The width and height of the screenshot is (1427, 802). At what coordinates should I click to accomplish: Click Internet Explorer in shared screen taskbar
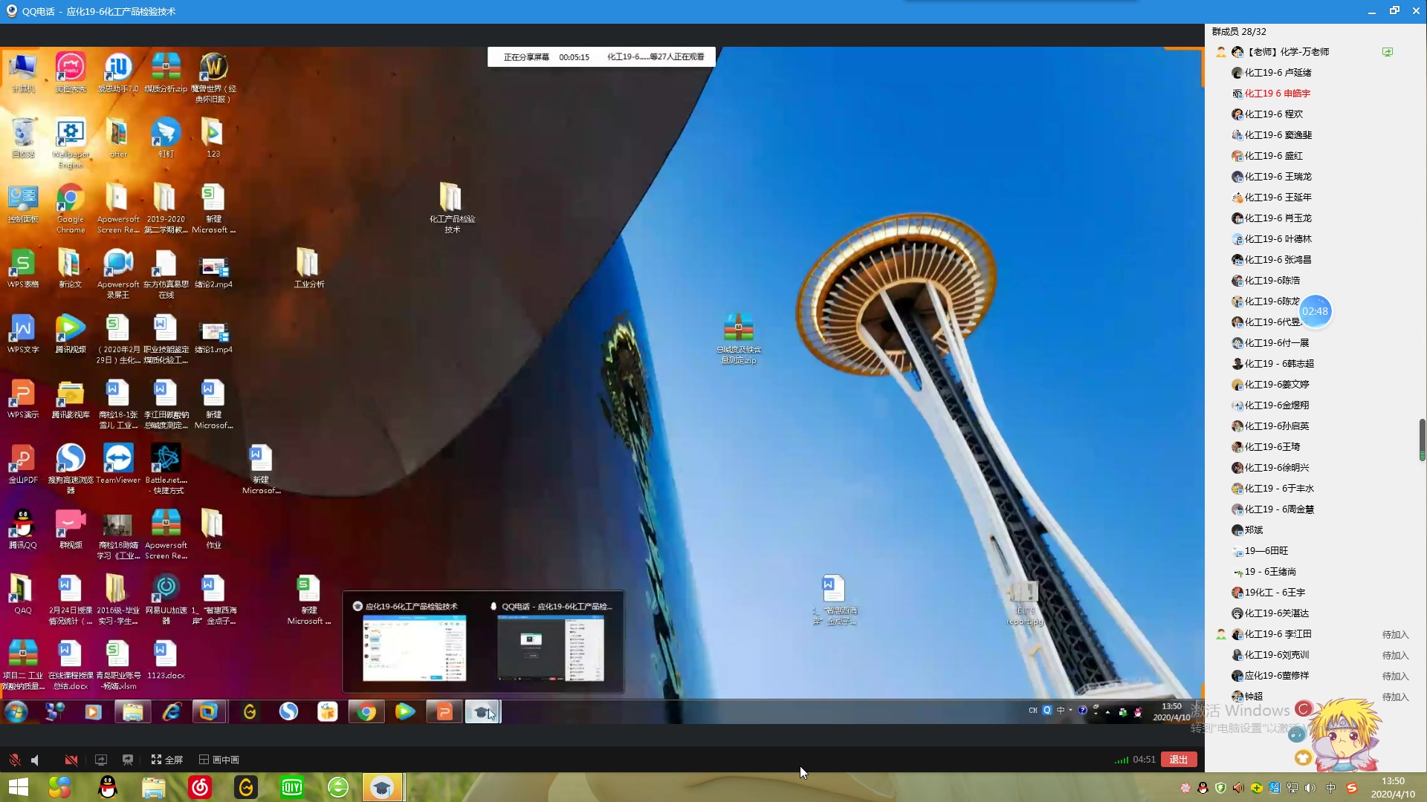[x=172, y=712]
